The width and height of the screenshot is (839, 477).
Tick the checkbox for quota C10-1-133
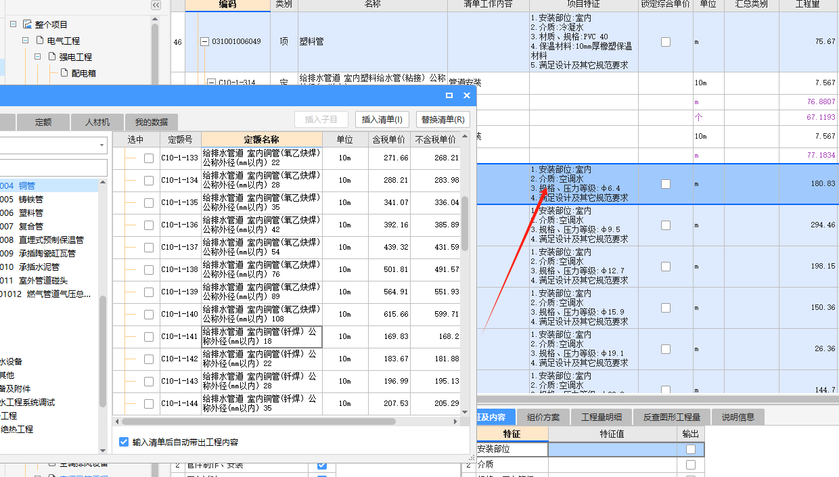click(x=149, y=158)
